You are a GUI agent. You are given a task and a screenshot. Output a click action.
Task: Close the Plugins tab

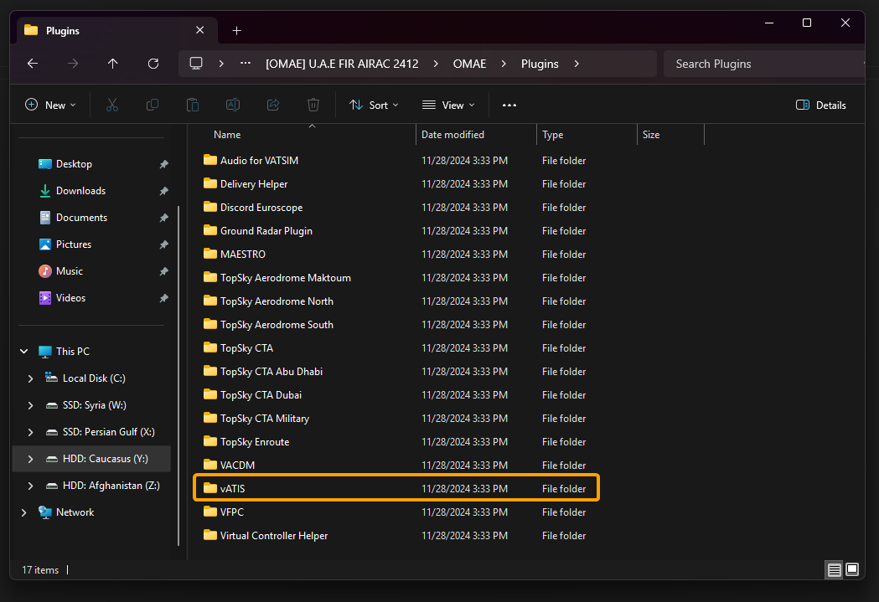tap(199, 30)
